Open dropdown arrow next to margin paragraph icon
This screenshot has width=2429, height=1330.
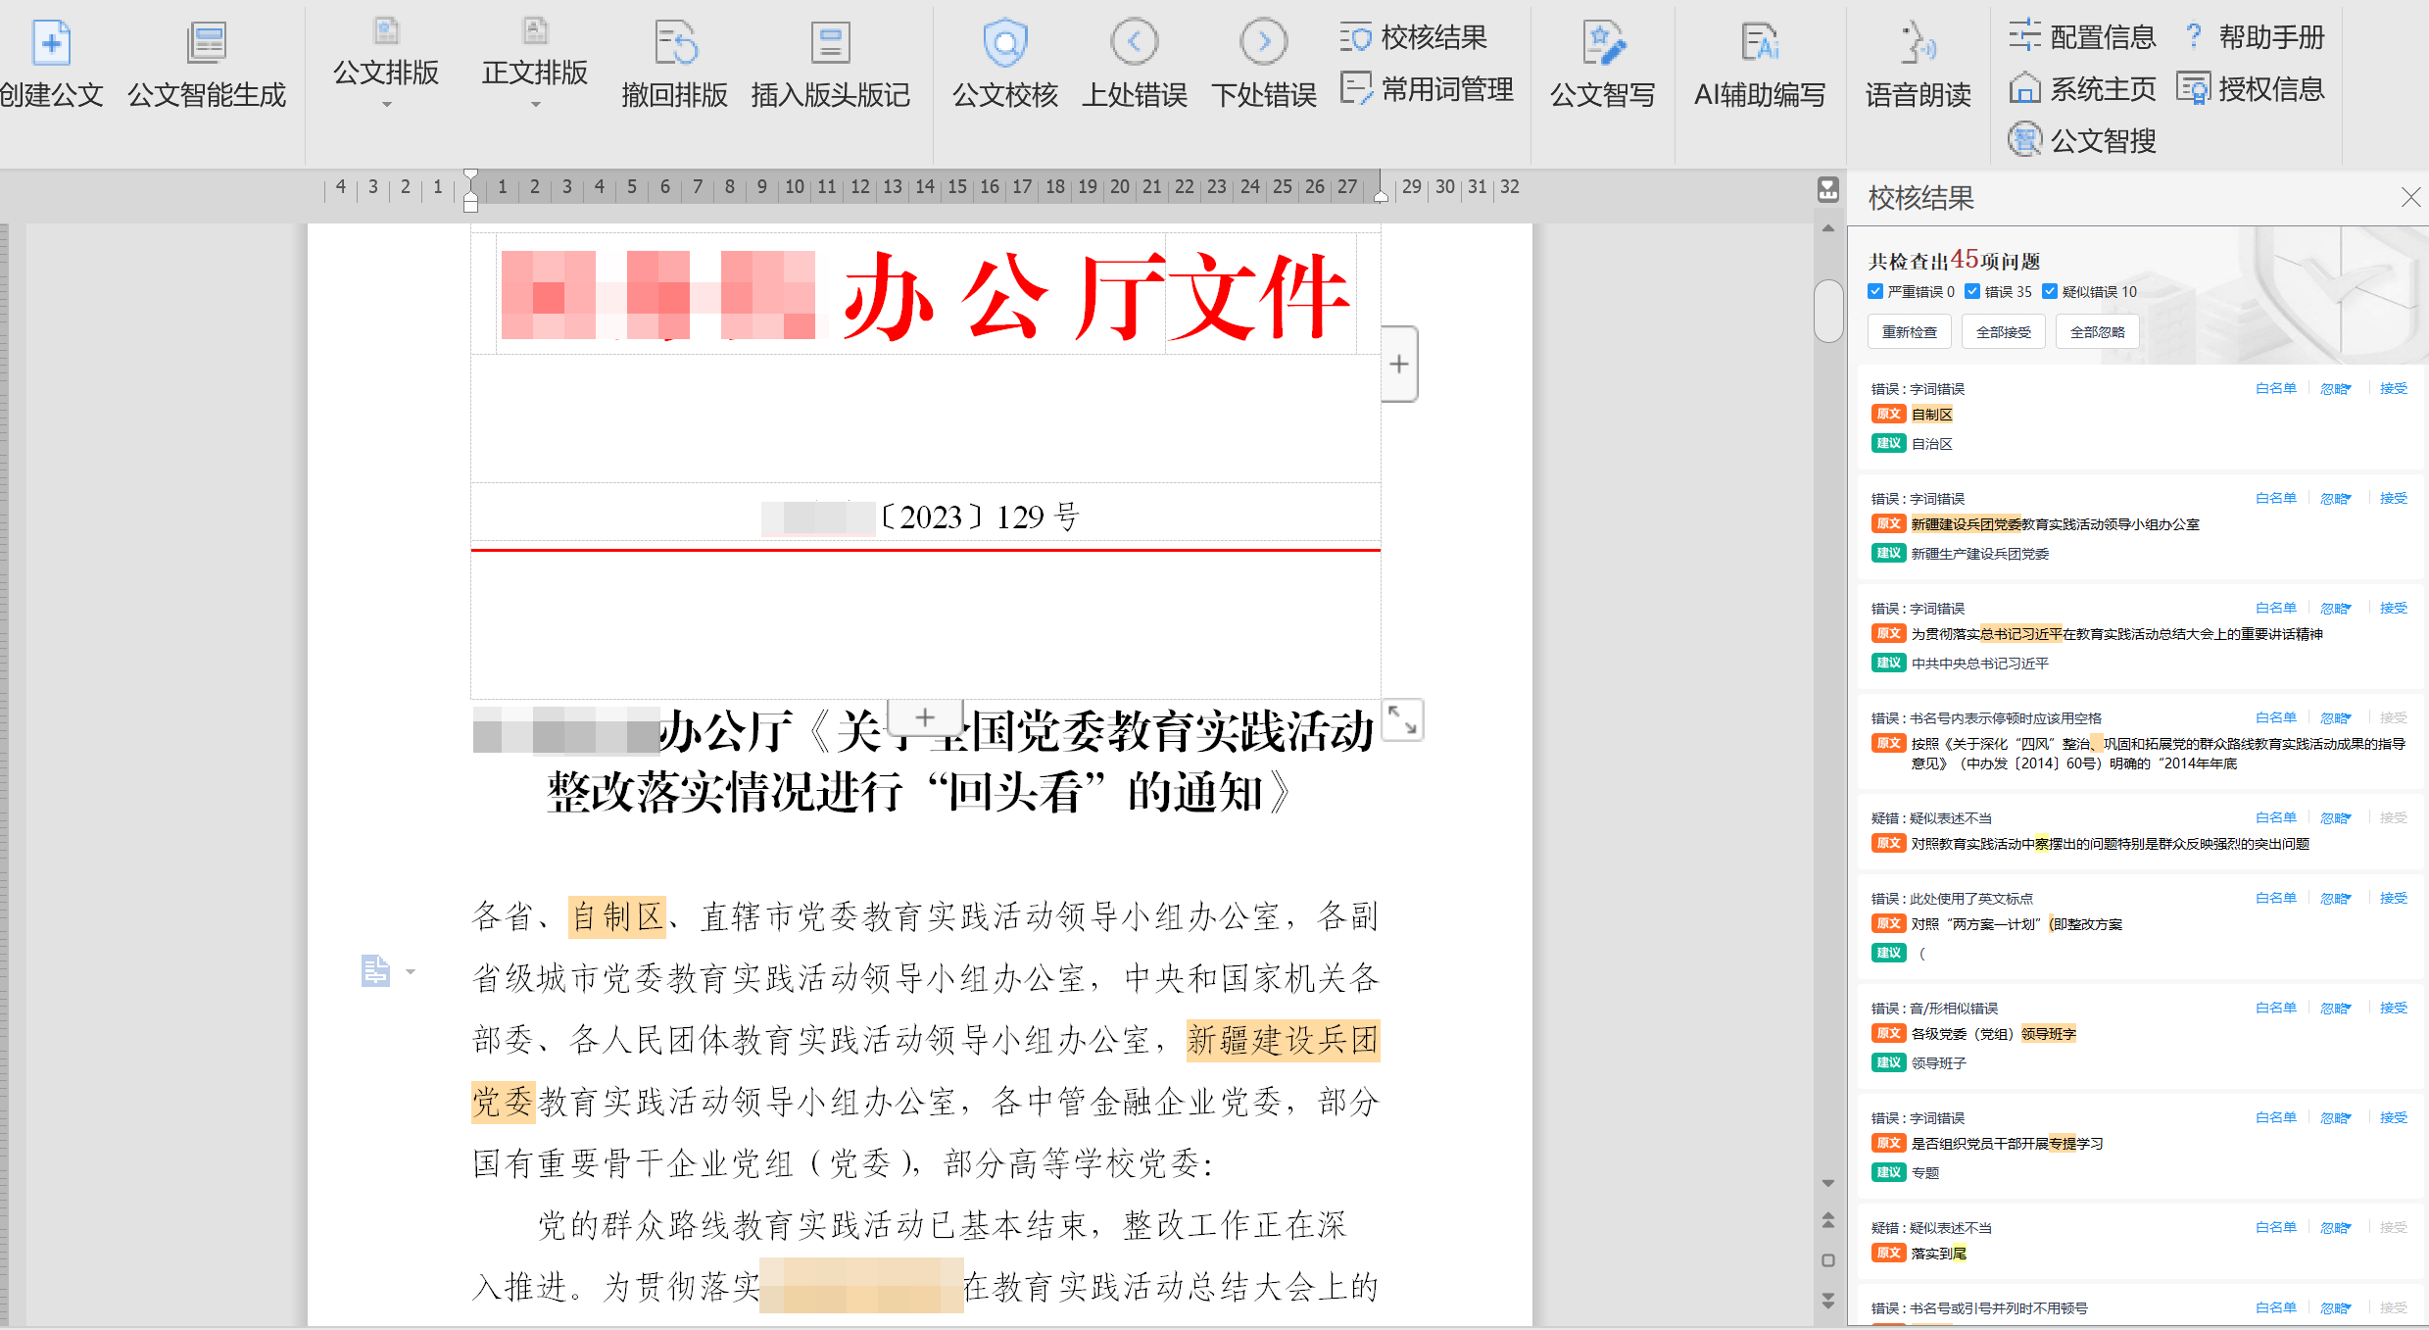pos(411,971)
